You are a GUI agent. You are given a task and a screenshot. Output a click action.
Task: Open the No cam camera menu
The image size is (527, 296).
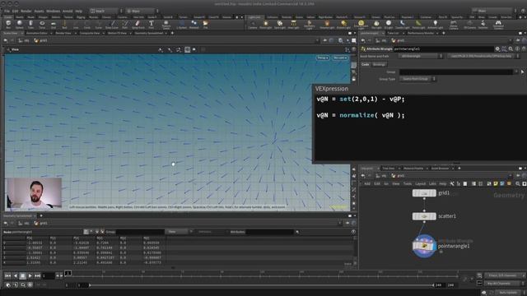340,58
